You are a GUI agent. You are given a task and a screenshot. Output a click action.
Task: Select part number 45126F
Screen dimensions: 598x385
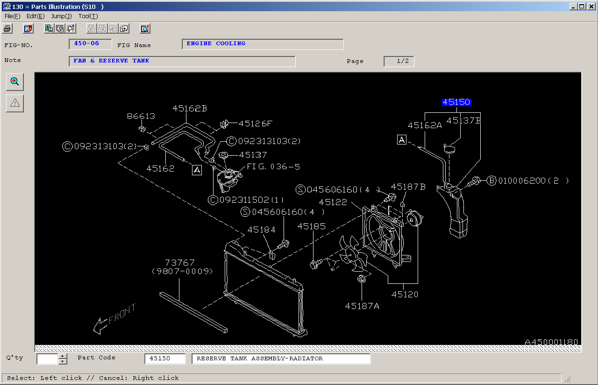click(256, 124)
